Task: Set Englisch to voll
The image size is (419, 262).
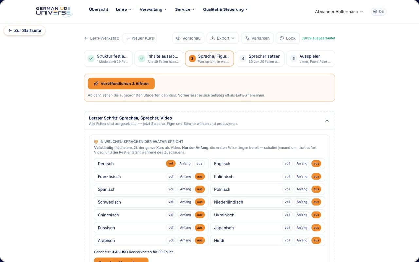Action: (287, 163)
